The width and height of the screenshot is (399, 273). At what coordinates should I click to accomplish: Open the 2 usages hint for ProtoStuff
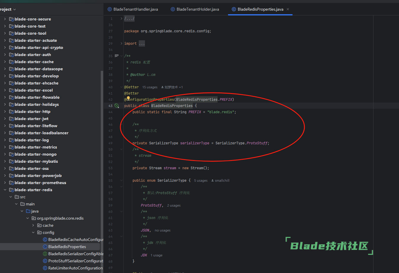(174, 205)
